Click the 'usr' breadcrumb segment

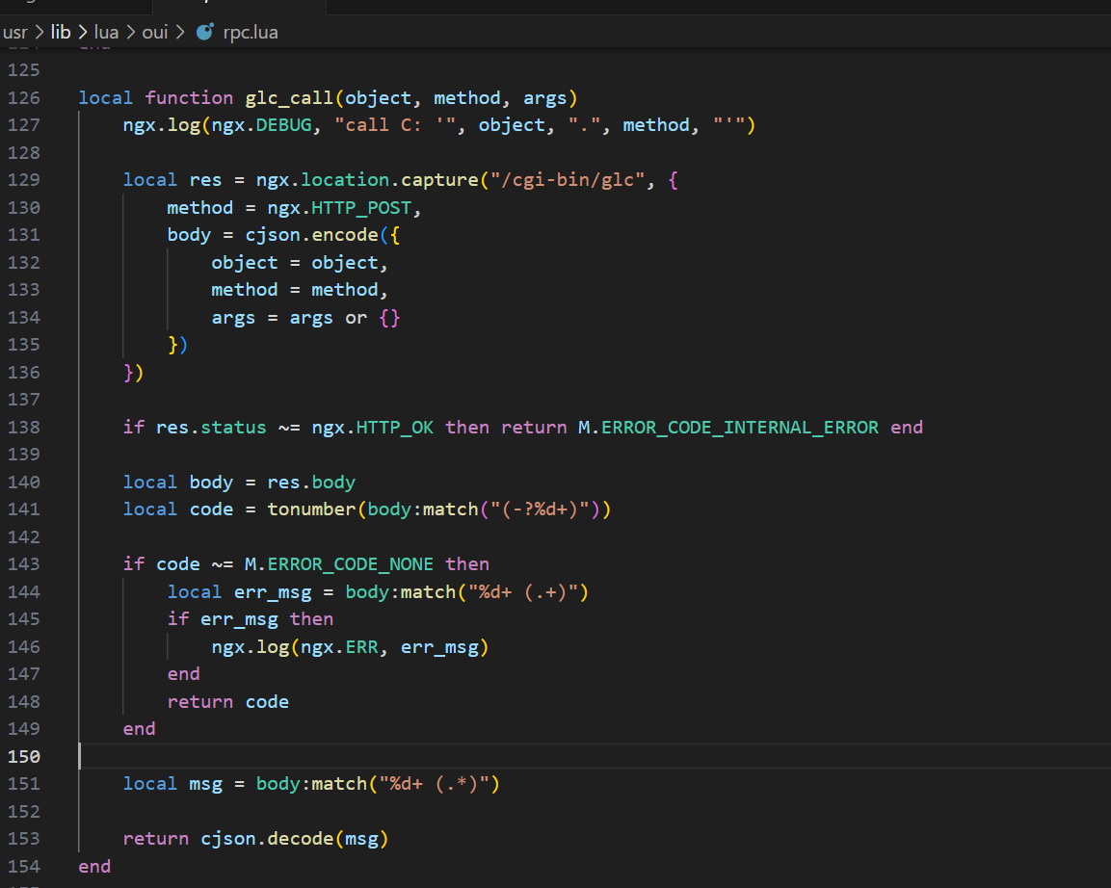tap(14, 33)
